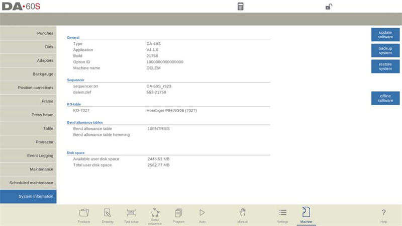Viewport: 402px width, 226px height.
Task: Click the padlock unlock icon
Action: (x=329, y=7)
